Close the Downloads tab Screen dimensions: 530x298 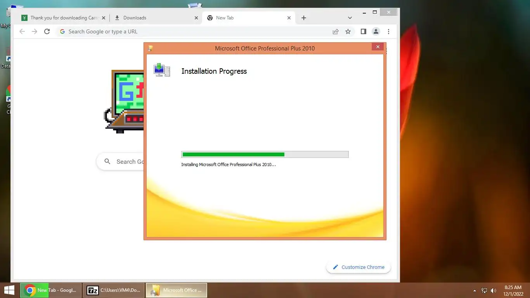pyautogui.click(x=196, y=18)
